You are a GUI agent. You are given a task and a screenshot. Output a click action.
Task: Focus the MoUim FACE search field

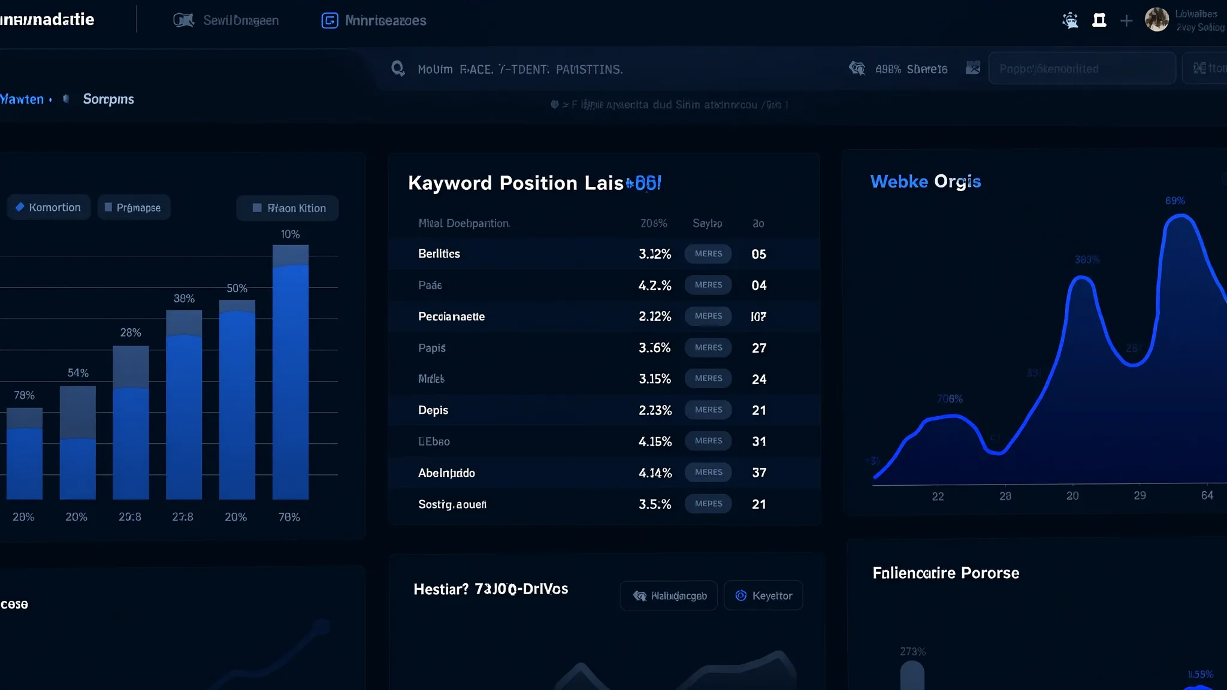(520, 69)
